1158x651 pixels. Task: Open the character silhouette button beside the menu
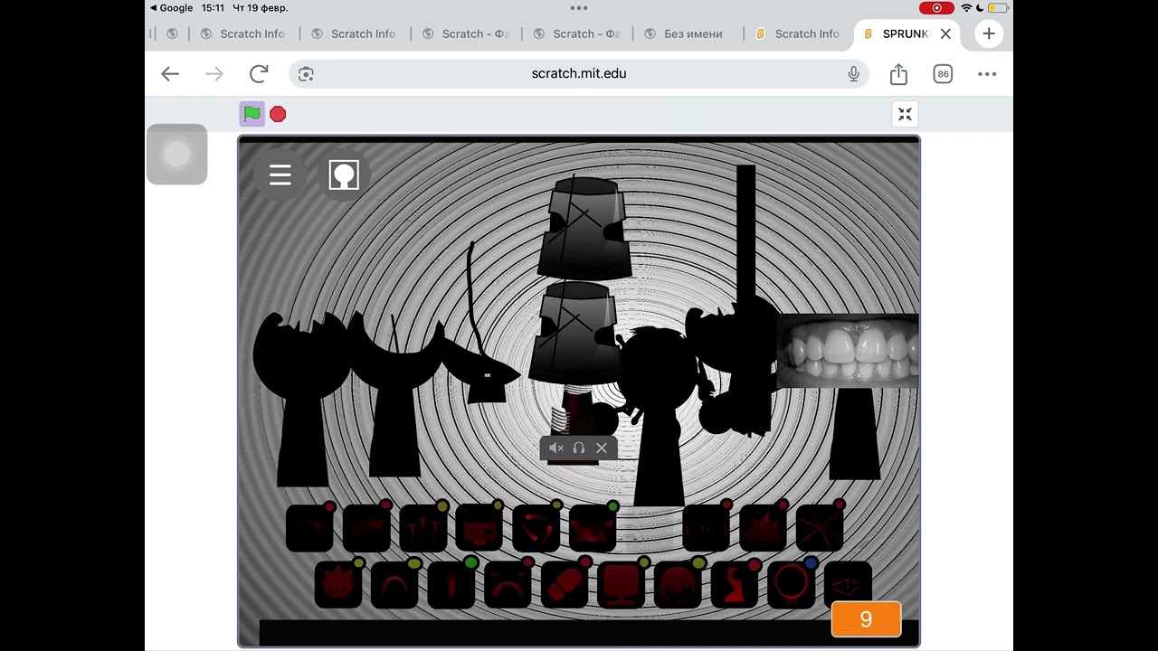coord(344,175)
